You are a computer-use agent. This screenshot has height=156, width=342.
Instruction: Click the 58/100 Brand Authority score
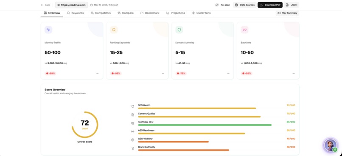point(291,147)
